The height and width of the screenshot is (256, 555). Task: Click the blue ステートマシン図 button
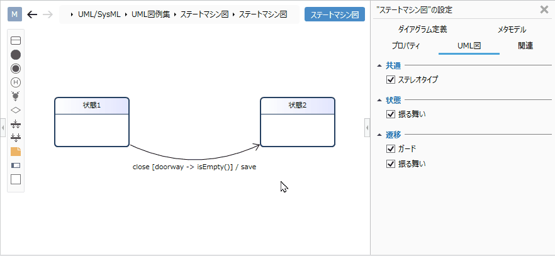[334, 14]
